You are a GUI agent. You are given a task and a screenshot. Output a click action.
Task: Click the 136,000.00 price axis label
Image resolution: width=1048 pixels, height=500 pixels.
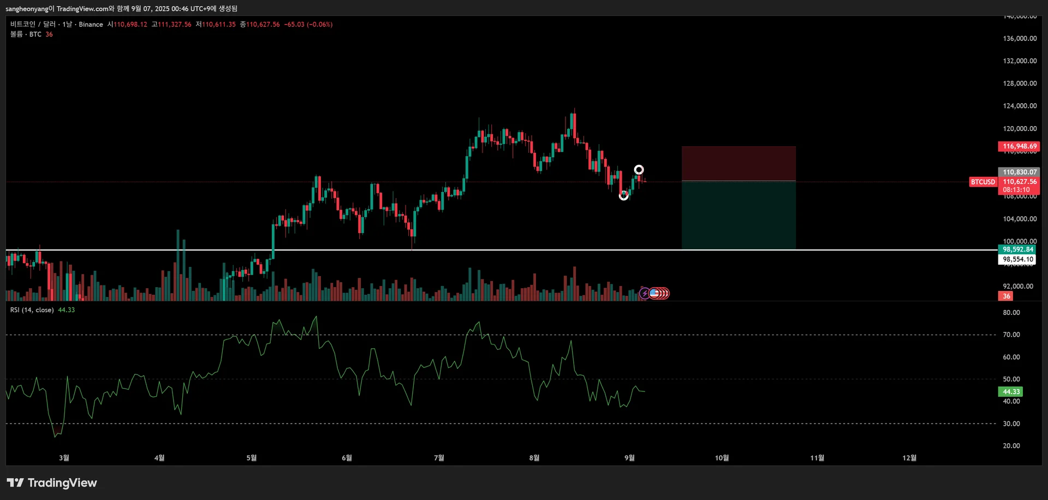[x=1020, y=38]
